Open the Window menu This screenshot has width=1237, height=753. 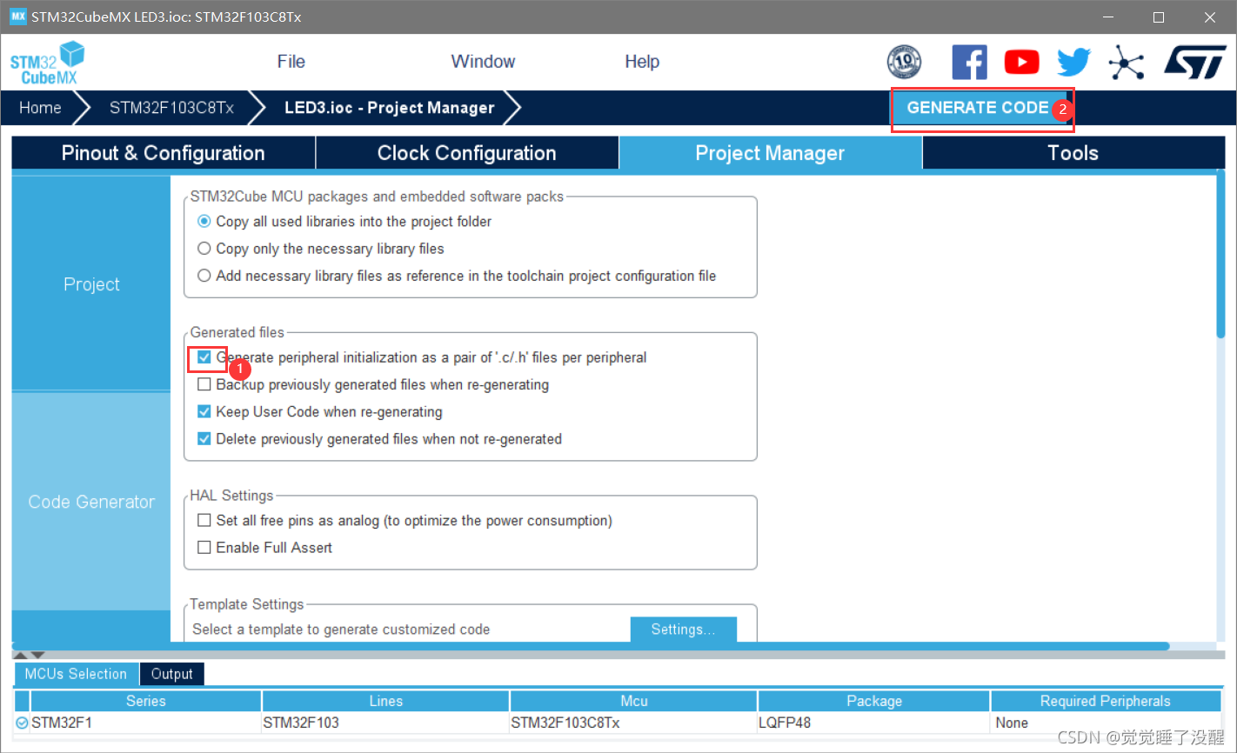pos(483,62)
